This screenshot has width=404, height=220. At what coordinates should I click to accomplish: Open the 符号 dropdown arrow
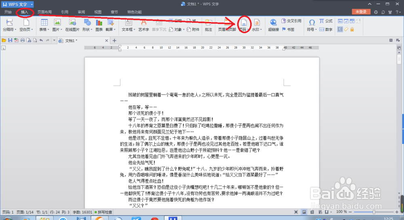(316, 30)
